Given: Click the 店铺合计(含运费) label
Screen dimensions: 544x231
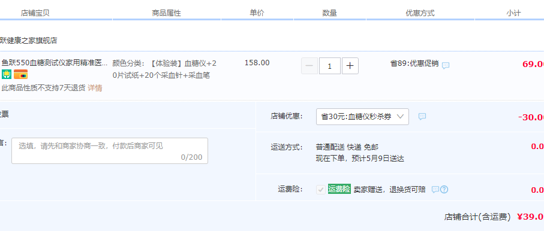Looking at the screenshot, I should [477, 217].
